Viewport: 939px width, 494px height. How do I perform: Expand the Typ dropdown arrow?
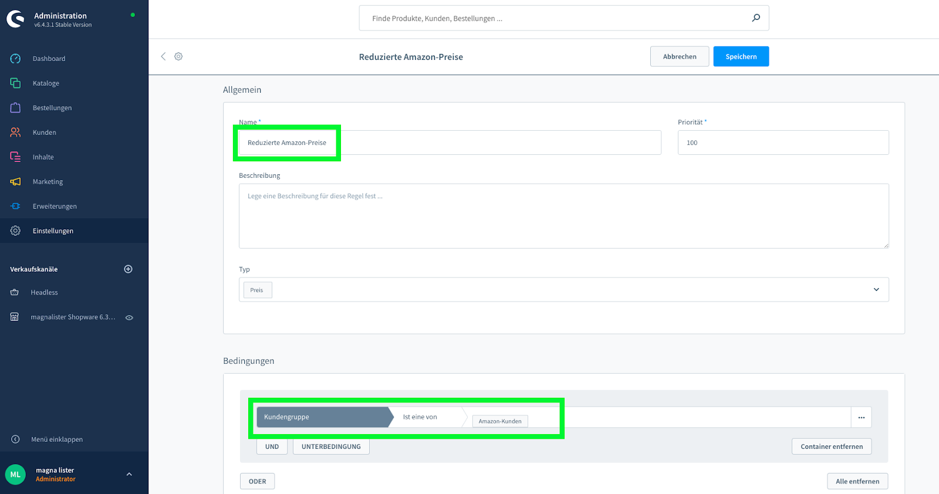876,290
